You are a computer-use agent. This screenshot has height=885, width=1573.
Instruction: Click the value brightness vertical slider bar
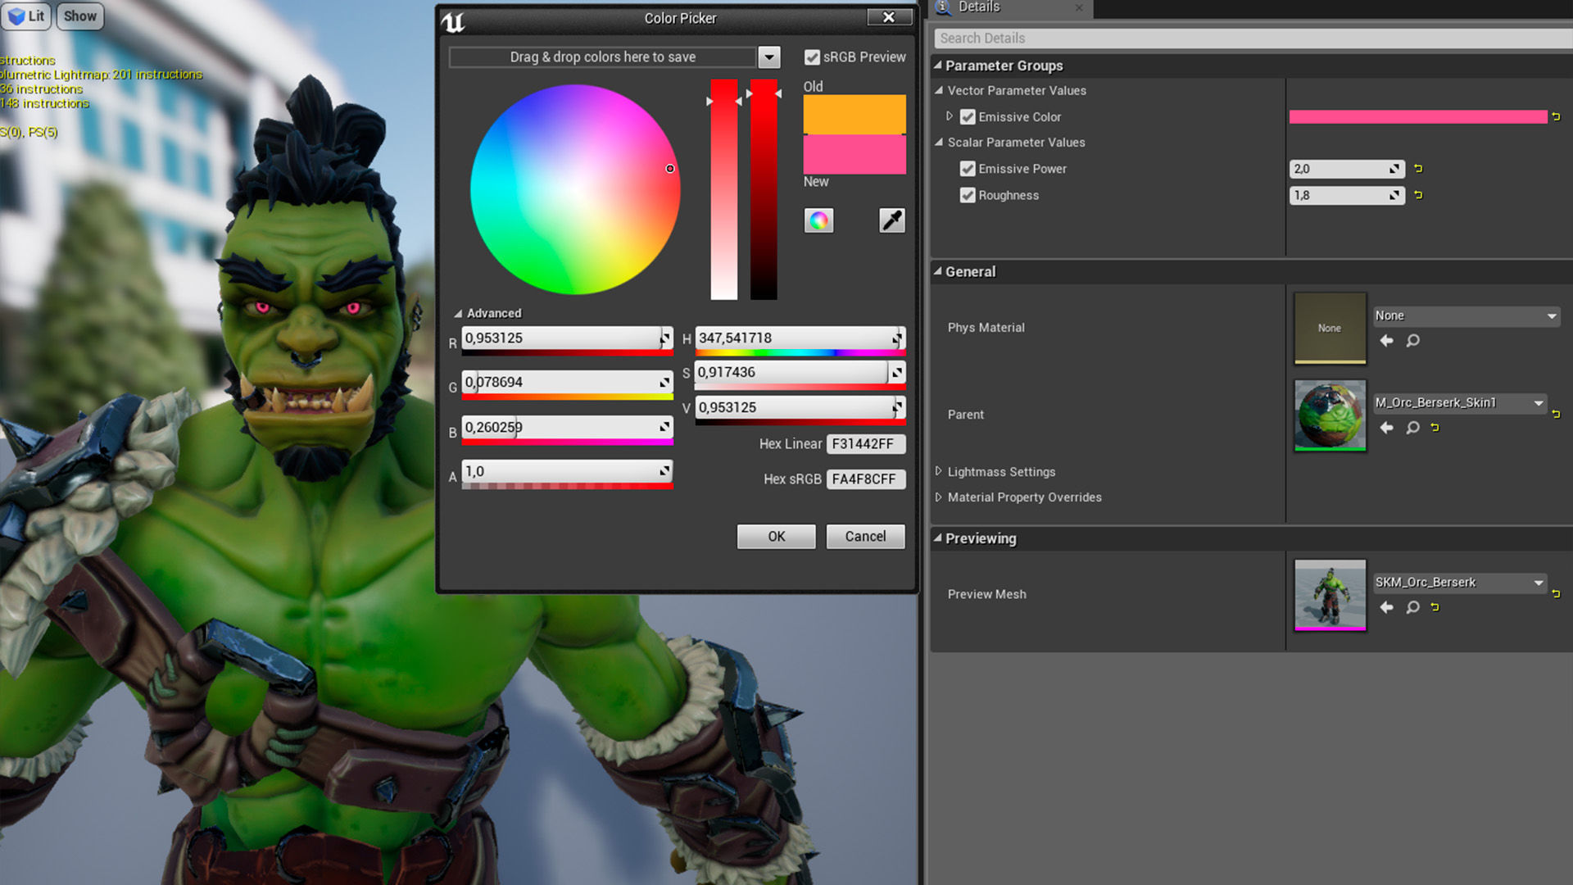point(764,189)
